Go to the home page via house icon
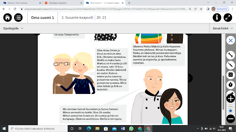This screenshot has width=236, height=132. pos(8,17)
